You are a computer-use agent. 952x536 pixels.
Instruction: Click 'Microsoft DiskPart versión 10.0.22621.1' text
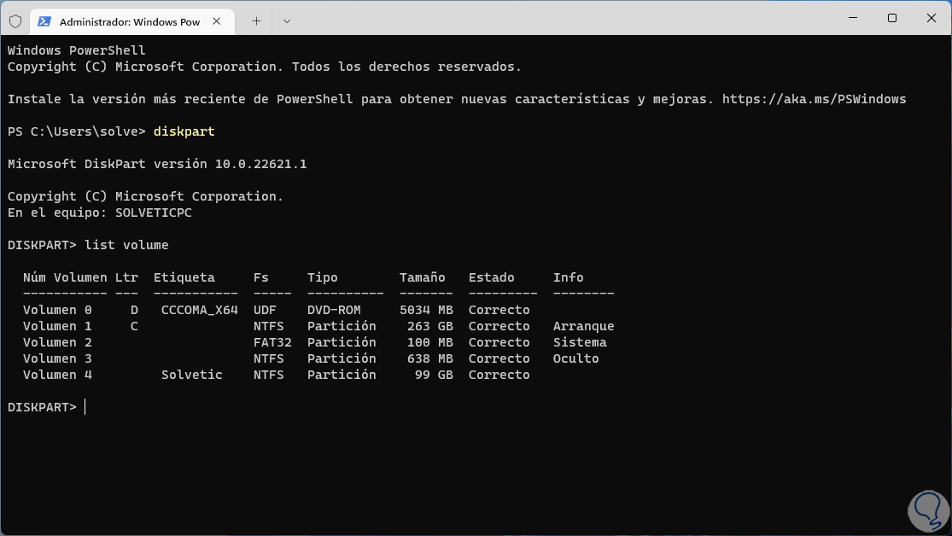(x=157, y=164)
